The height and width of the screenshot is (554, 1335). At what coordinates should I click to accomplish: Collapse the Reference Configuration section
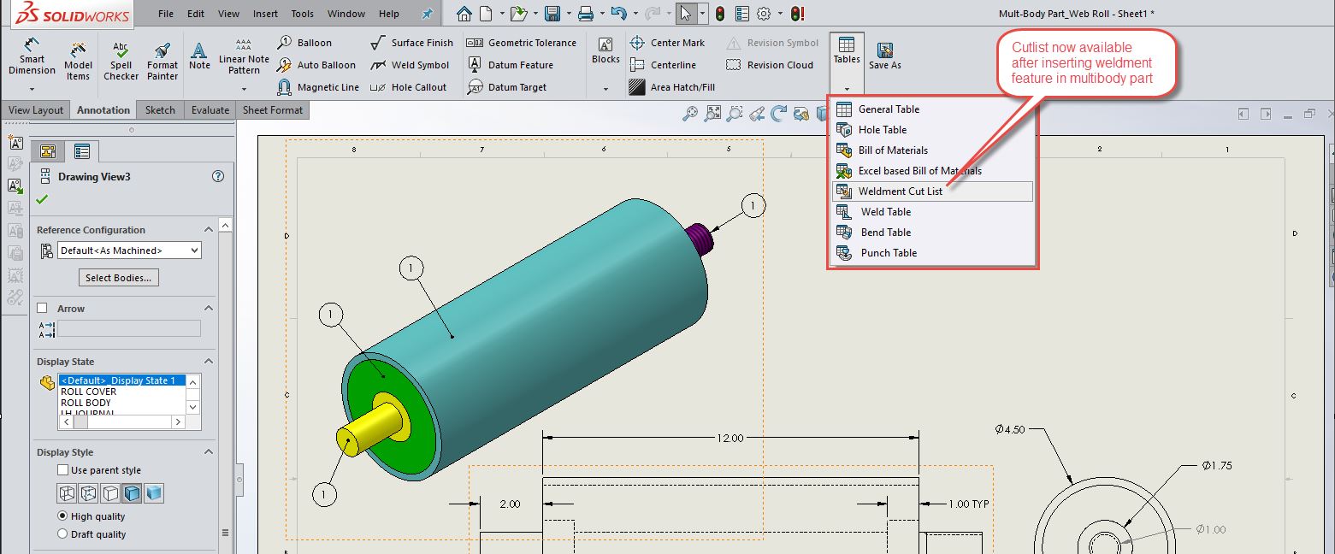click(x=208, y=230)
